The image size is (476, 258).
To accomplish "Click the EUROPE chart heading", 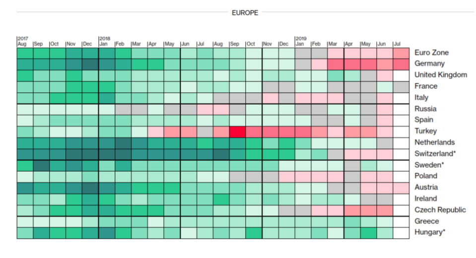I will (x=245, y=13).
